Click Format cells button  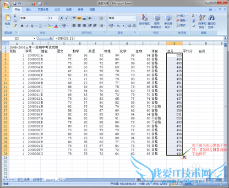[x=181, y=25]
